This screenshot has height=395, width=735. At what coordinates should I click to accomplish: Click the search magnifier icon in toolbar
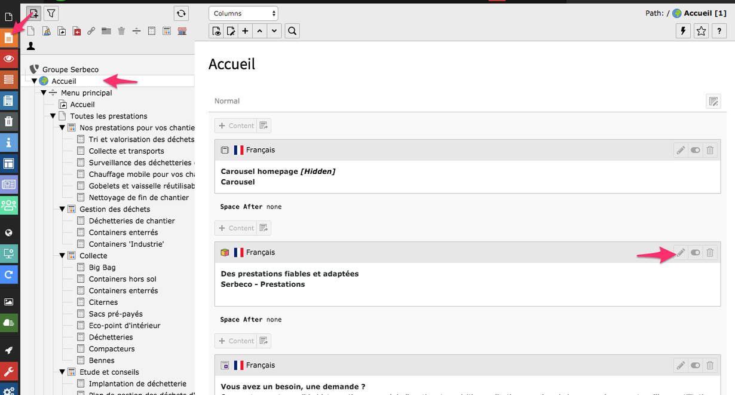click(x=292, y=31)
